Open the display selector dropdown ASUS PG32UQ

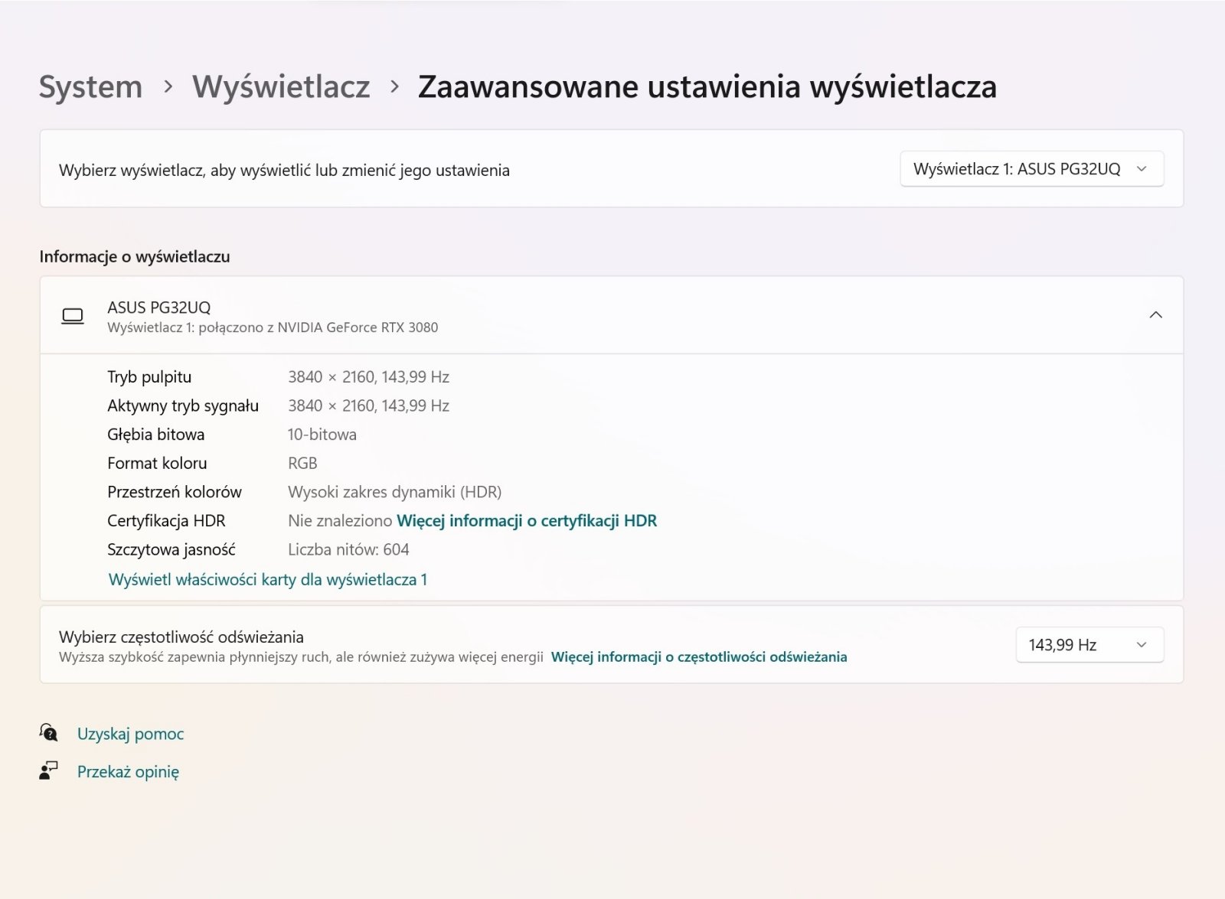point(1031,169)
